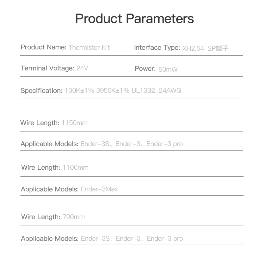This screenshot has height=267, width=260.
Task: Select the Product Name label
Action: click(43, 47)
